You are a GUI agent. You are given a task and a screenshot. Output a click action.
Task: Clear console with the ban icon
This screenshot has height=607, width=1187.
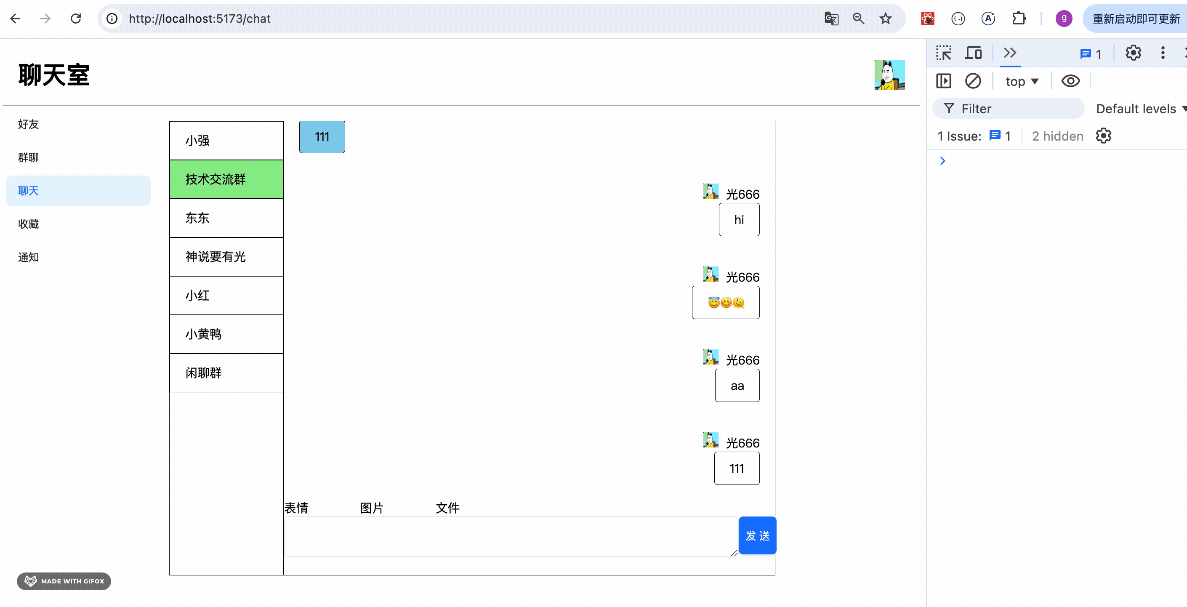[973, 81]
